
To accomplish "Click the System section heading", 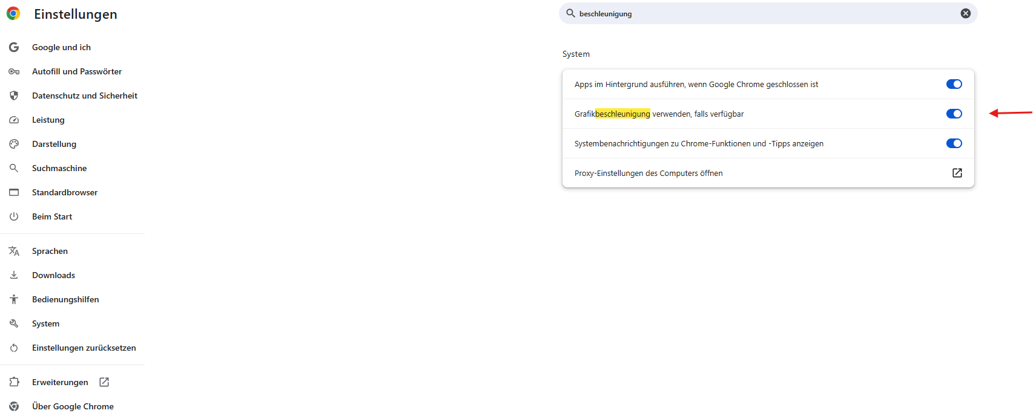I will (x=576, y=54).
